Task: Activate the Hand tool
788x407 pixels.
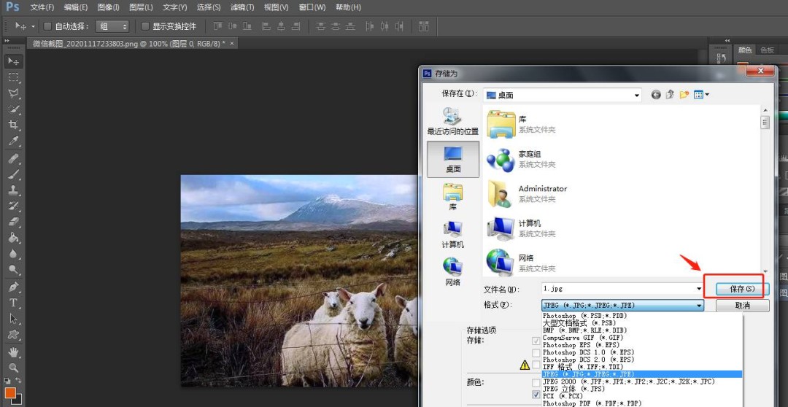Action: pos(13,352)
